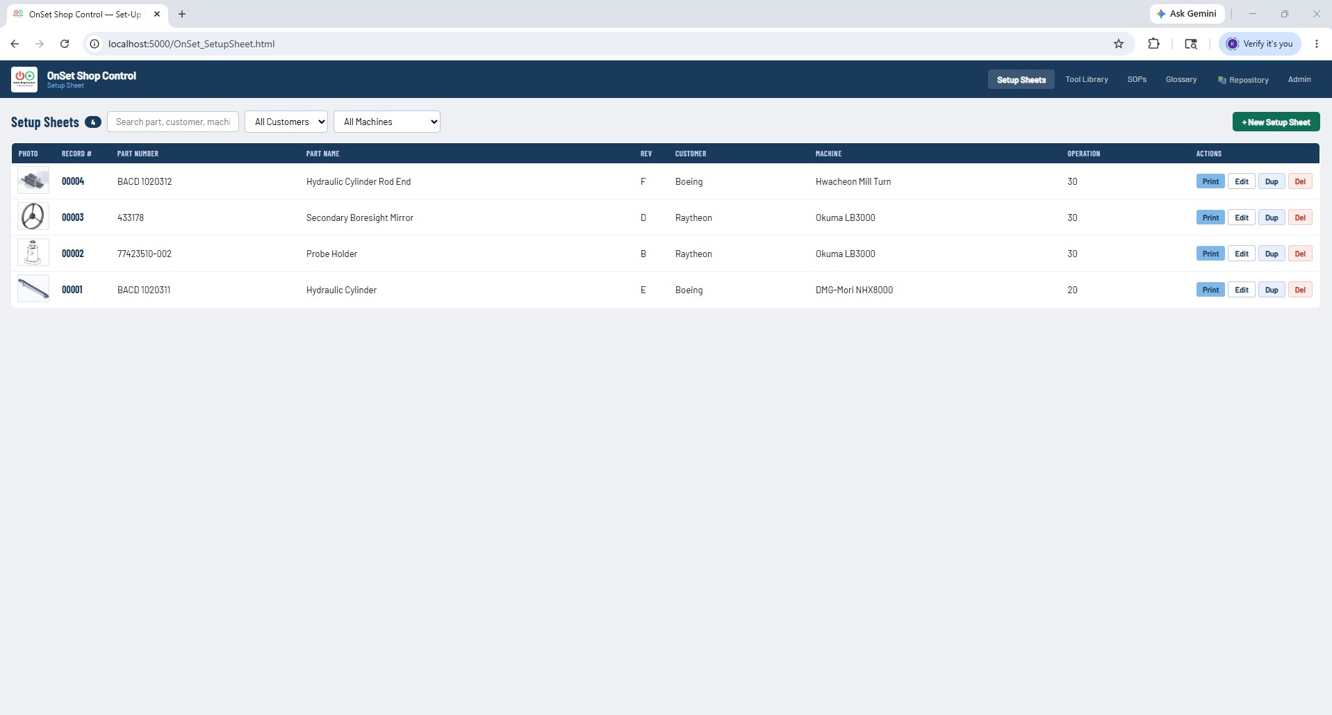Go to the Glossary section
1332x715 pixels.
click(1181, 79)
